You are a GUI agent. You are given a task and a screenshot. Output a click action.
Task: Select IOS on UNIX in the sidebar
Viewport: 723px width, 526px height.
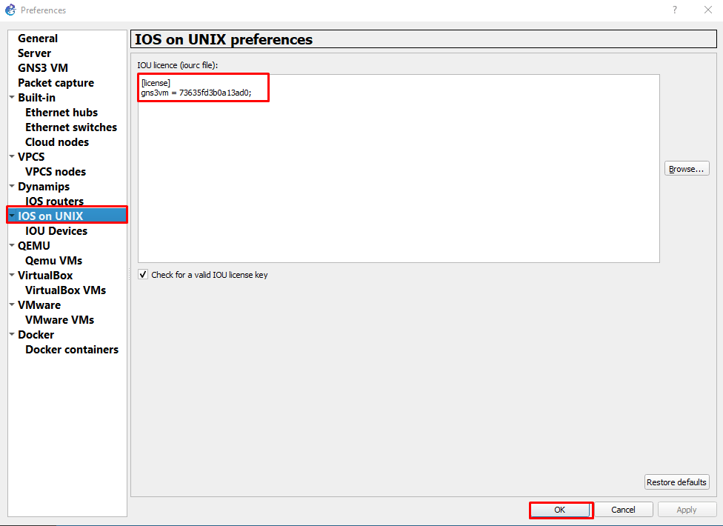(50, 216)
